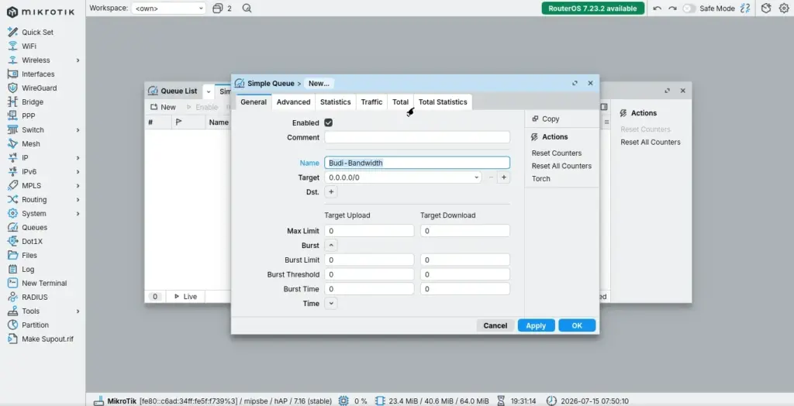Click Simple Queue breadcrumb in title bar
Viewport: 794px width, 406px height.
point(271,84)
